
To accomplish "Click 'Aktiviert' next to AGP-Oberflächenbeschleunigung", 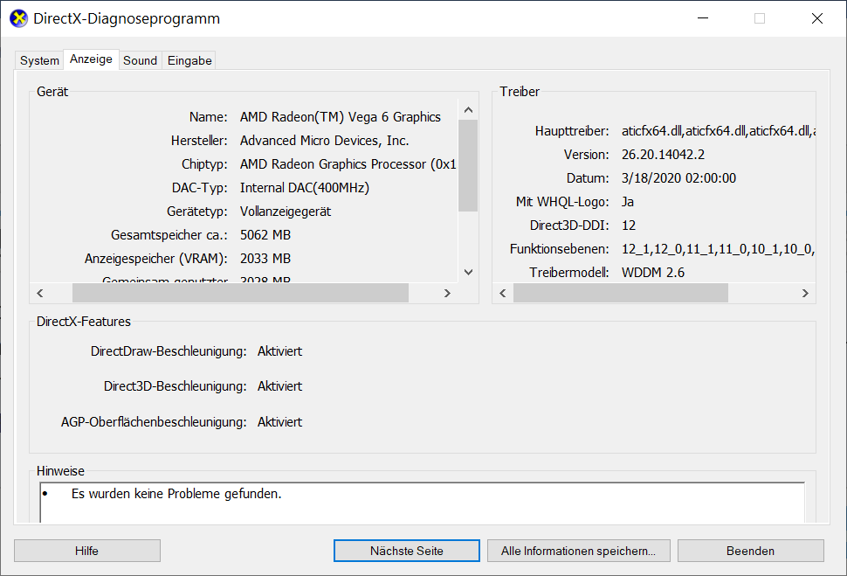I will (x=279, y=422).
